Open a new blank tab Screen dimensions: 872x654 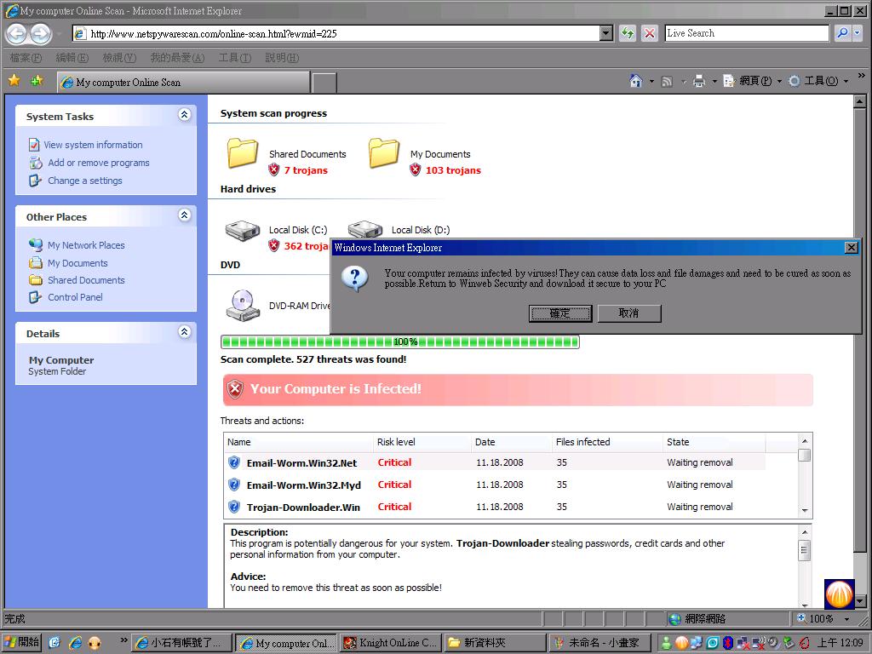(x=324, y=83)
